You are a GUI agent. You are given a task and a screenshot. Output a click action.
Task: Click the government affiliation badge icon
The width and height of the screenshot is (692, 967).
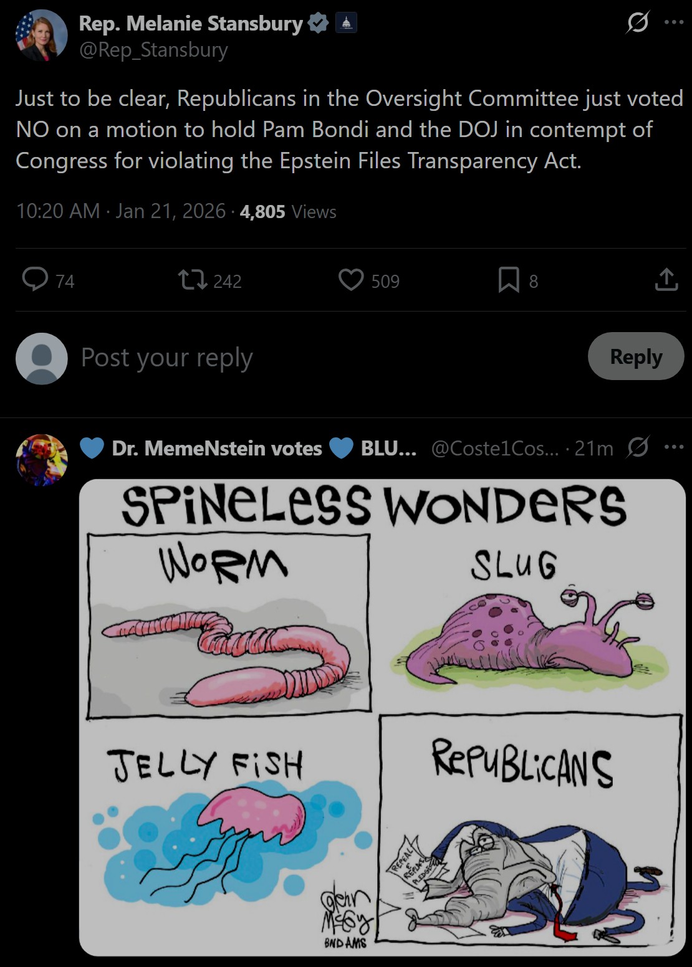pos(347,24)
